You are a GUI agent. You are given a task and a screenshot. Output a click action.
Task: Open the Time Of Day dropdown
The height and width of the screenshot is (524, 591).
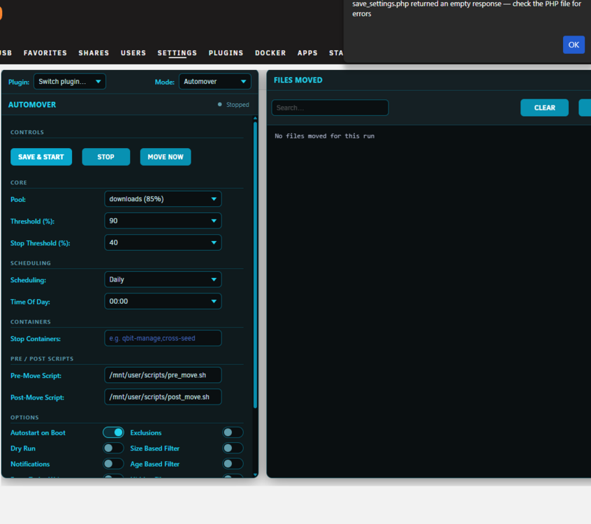tap(163, 302)
